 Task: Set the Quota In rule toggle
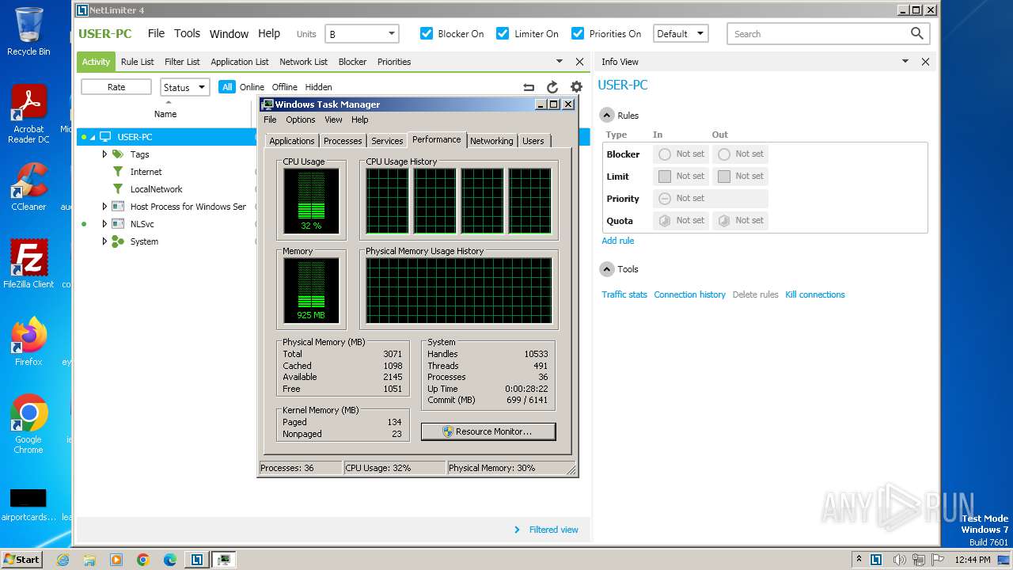click(665, 221)
